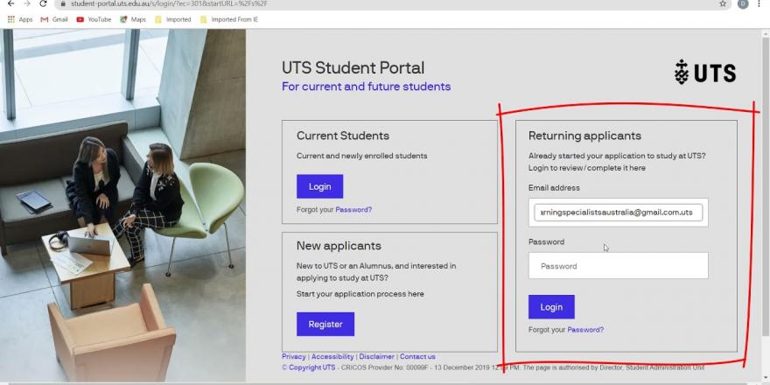Click the Returning applicants Login button
The width and height of the screenshot is (770, 385).
coord(551,307)
